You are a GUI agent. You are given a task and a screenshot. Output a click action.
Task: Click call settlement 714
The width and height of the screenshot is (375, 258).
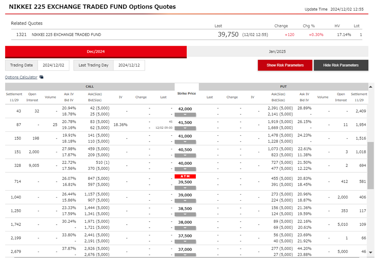click(18, 181)
